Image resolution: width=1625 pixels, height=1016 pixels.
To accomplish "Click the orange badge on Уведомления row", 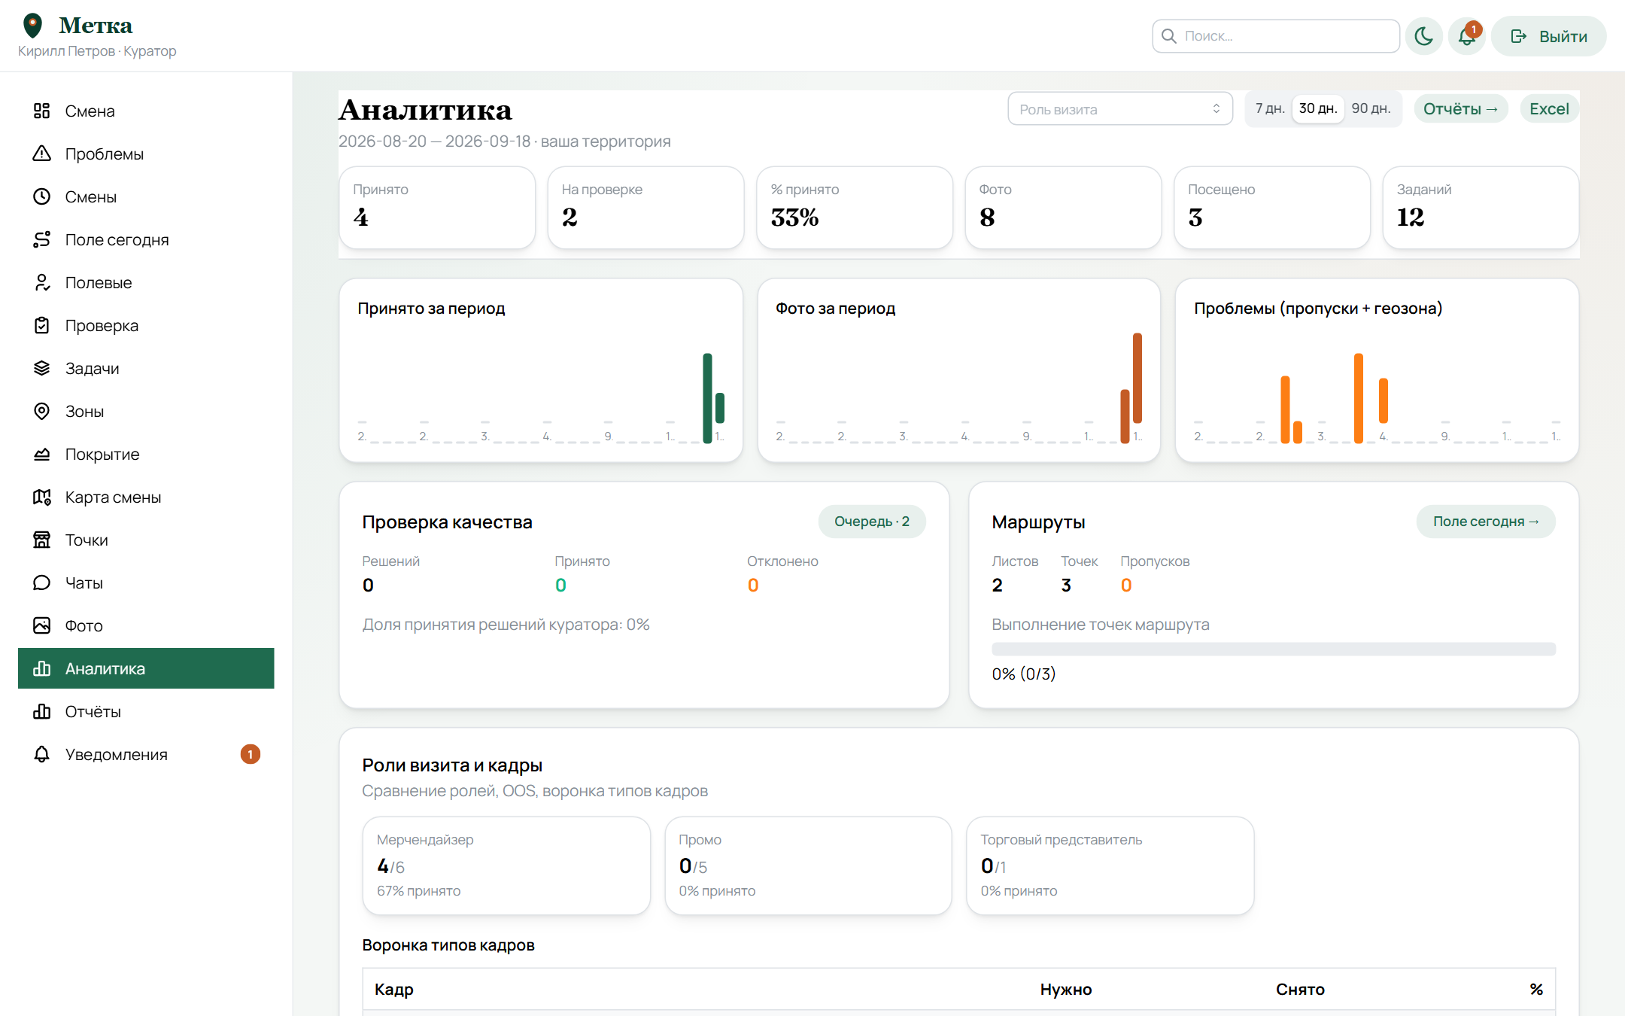I will [251, 754].
